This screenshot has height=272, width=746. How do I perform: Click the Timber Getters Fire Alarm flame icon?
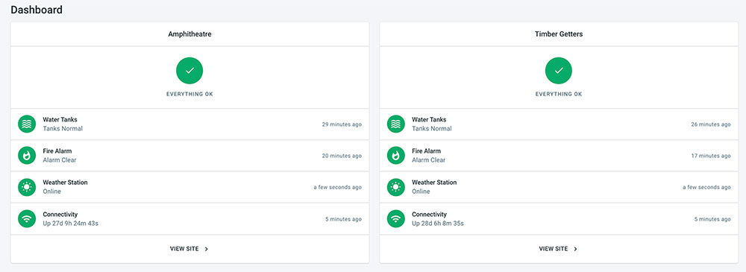coord(396,156)
